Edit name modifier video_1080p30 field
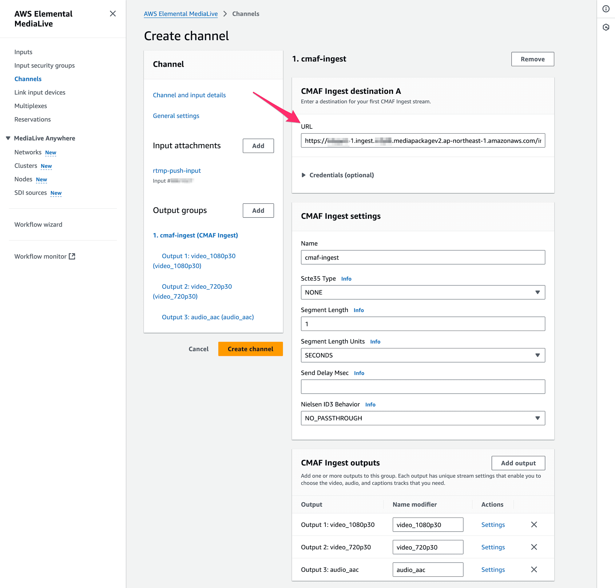615x588 pixels. [x=428, y=525]
